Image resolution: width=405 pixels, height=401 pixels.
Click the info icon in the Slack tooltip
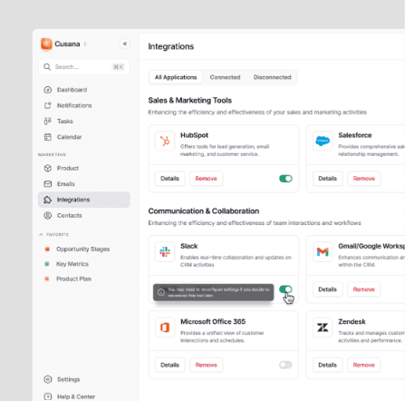pyautogui.click(x=161, y=292)
